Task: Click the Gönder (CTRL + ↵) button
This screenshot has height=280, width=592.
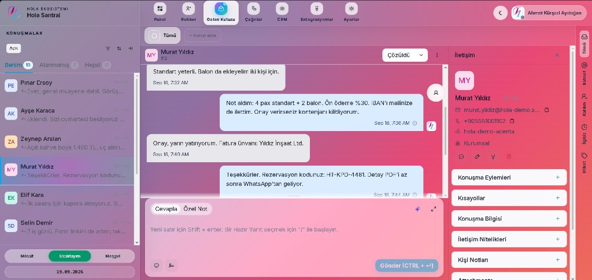Action: point(406,266)
